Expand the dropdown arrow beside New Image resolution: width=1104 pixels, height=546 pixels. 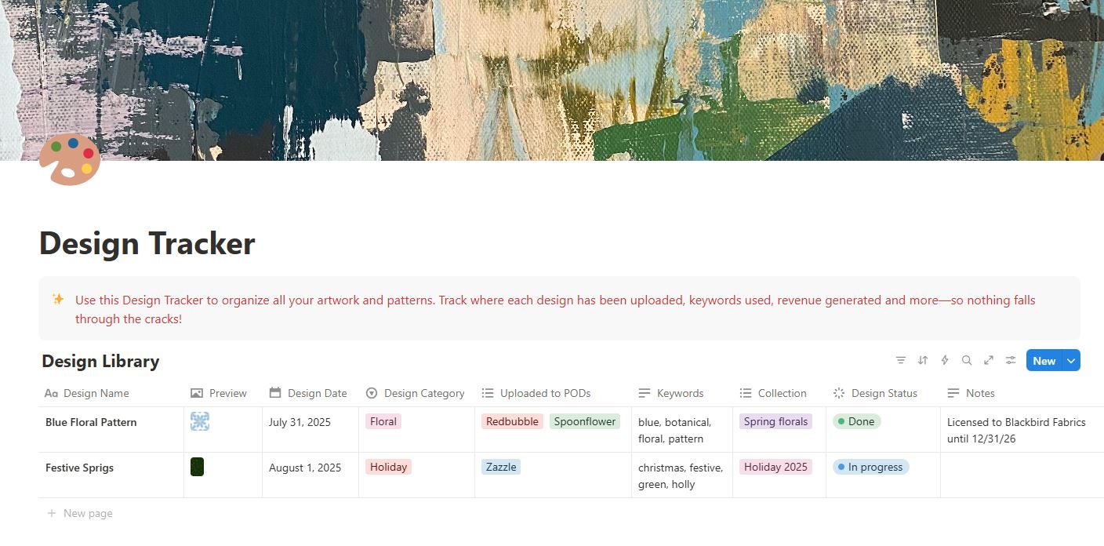pyautogui.click(x=1072, y=361)
